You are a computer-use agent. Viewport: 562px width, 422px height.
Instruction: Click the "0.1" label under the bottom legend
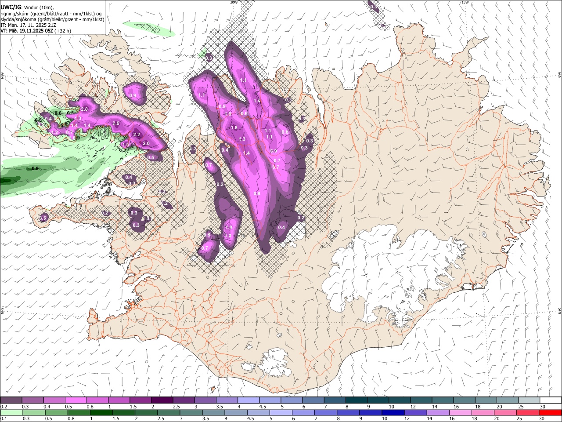[x=4, y=419]
